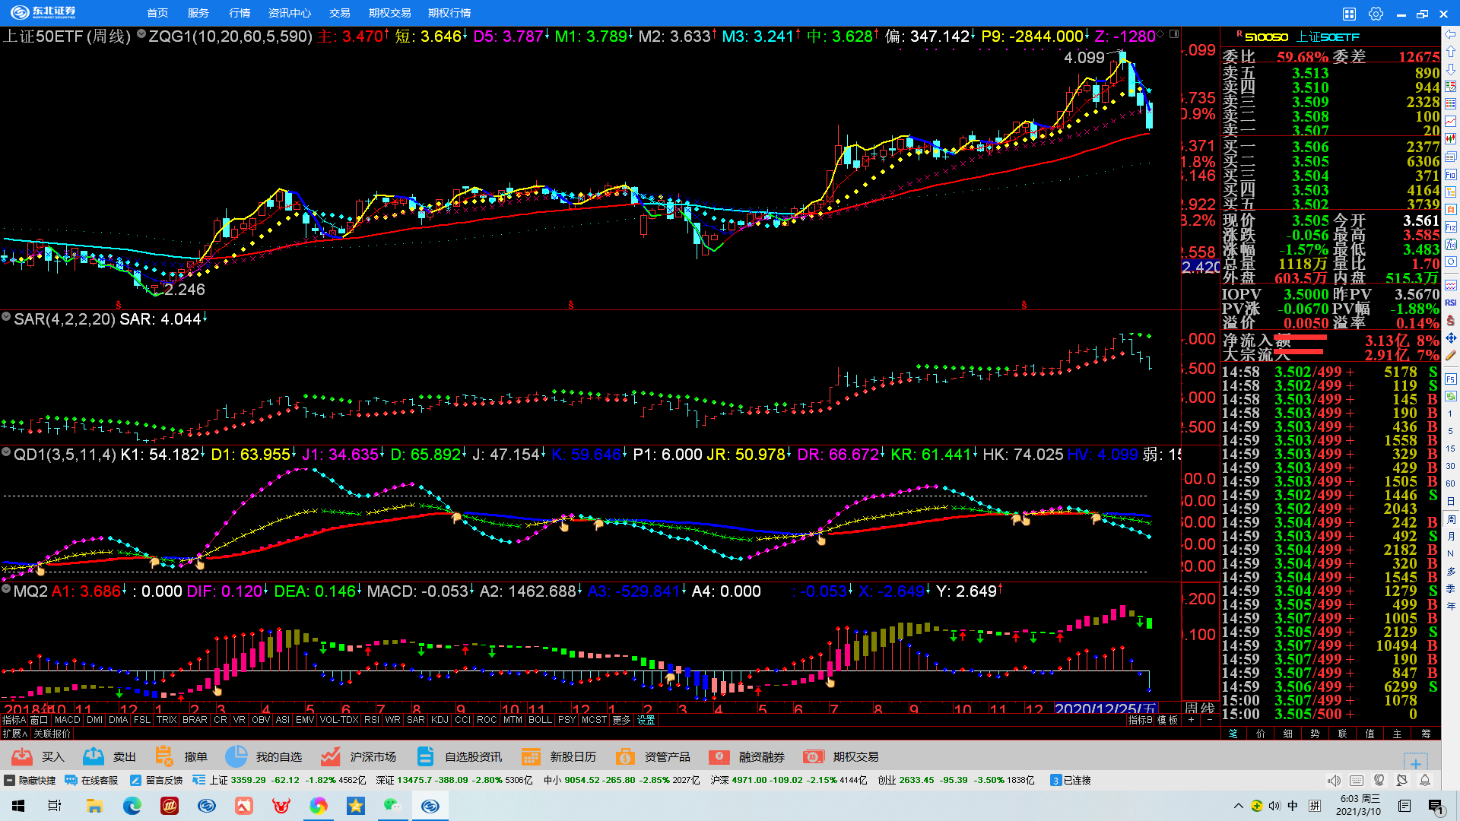
Task: Open the 指标A indicator menu
Action: coord(14,720)
